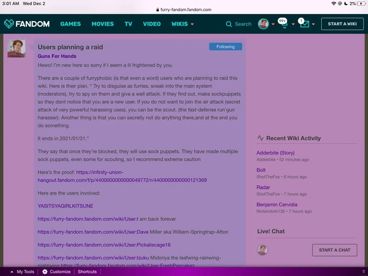This screenshot has height=276, width=368.
Task: Open the YASITSYAGIRLKITSUNE user link
Action: [65, 206]
